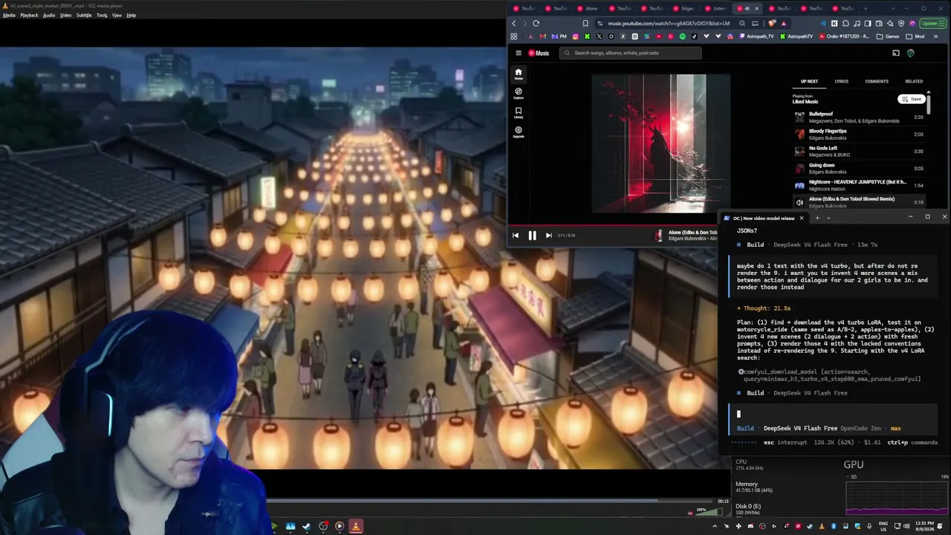Open the Help menu in VLC
The height and width of the screenshot is (535, 951).
pos(132,15)
